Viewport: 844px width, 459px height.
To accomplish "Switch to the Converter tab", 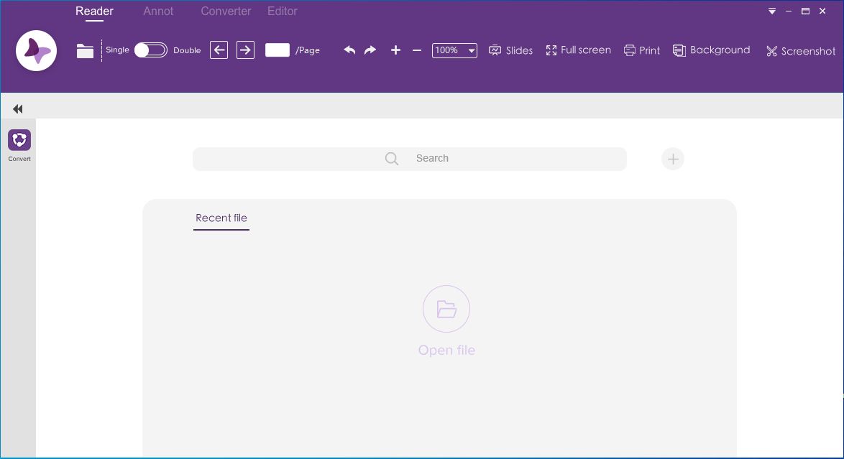I will coord(225,11).
